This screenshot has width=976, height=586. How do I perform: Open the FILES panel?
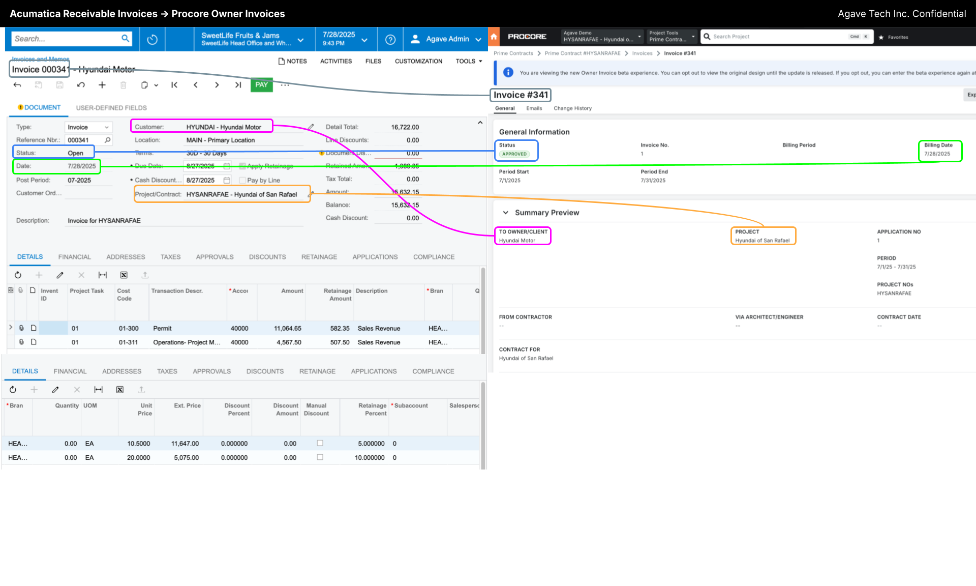pyautogui.click(x=373, y=61)
